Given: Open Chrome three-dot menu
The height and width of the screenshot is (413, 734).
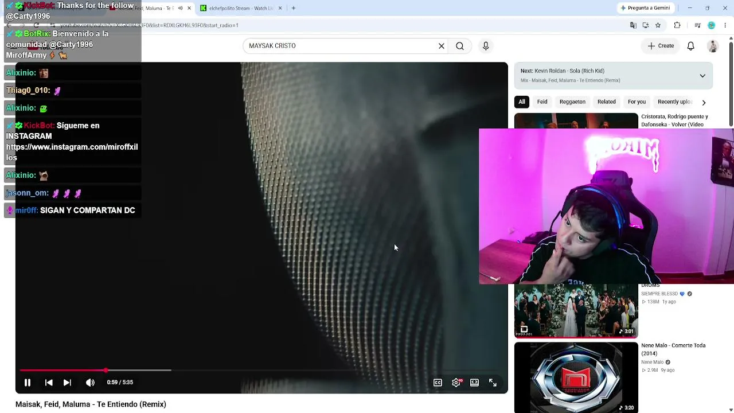Looking at the screenshot, I should point(725,25).
